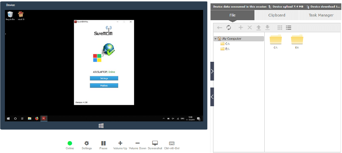Minimize the SureMDM Nix window

[x=118, y=22]
